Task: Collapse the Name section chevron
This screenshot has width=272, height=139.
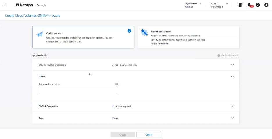Action: 232,76
